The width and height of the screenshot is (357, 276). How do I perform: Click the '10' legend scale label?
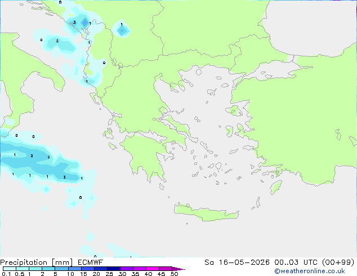(x=70, y=274)
